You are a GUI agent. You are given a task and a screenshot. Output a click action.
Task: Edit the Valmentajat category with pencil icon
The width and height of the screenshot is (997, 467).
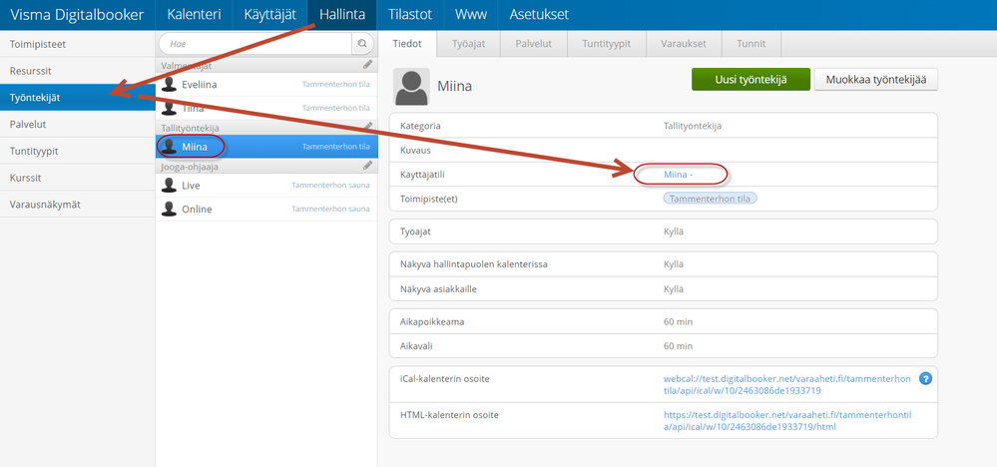pyautogui.click(x=367, y=64)
